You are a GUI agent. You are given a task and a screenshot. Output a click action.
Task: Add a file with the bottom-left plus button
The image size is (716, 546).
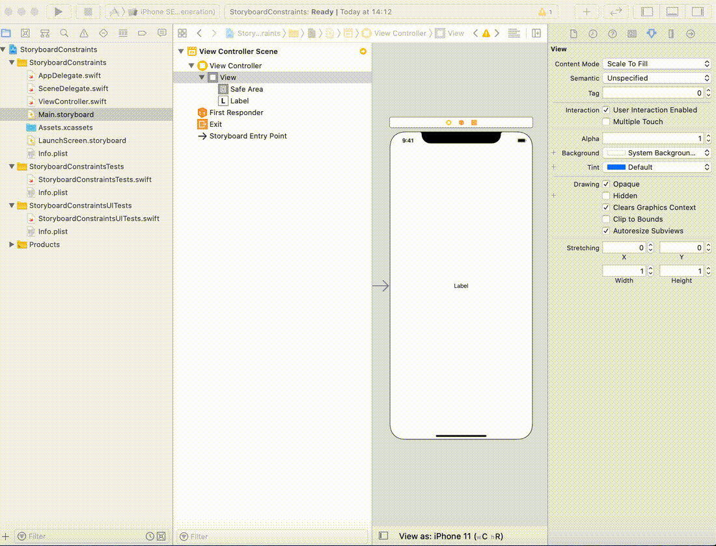pos(5,536)
